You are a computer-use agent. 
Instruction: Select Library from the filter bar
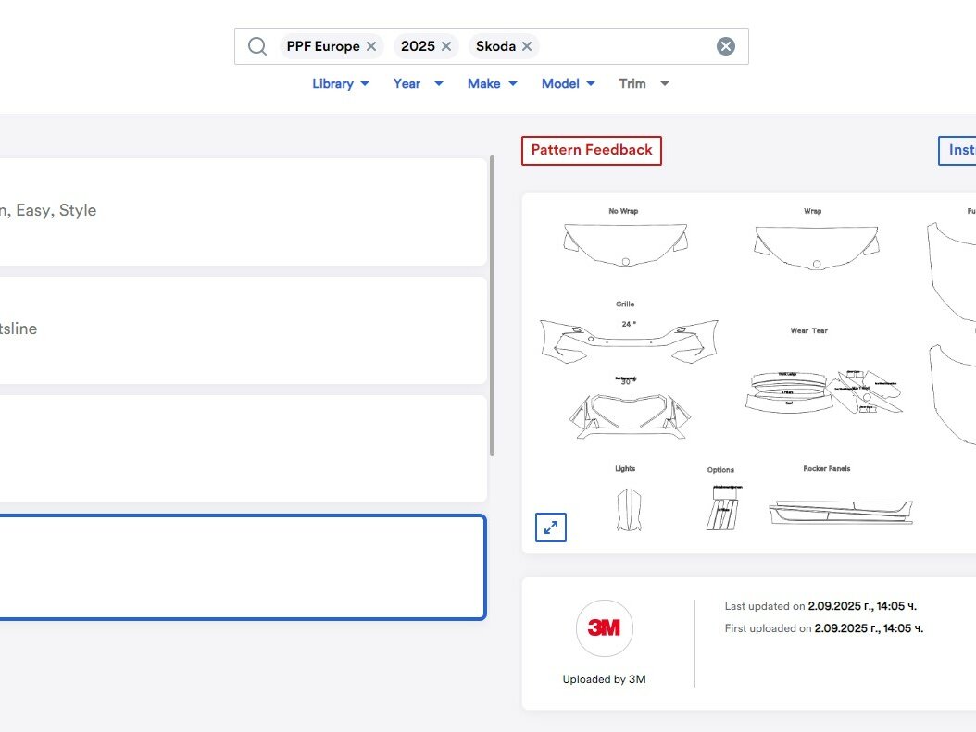(x=340, y=83)
